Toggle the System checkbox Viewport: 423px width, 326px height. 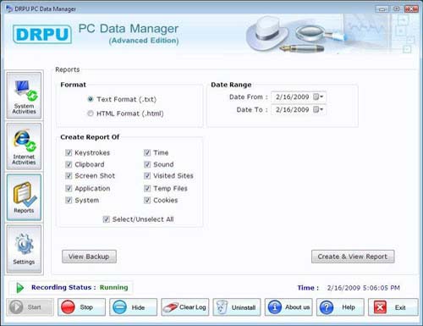point(69,200)
